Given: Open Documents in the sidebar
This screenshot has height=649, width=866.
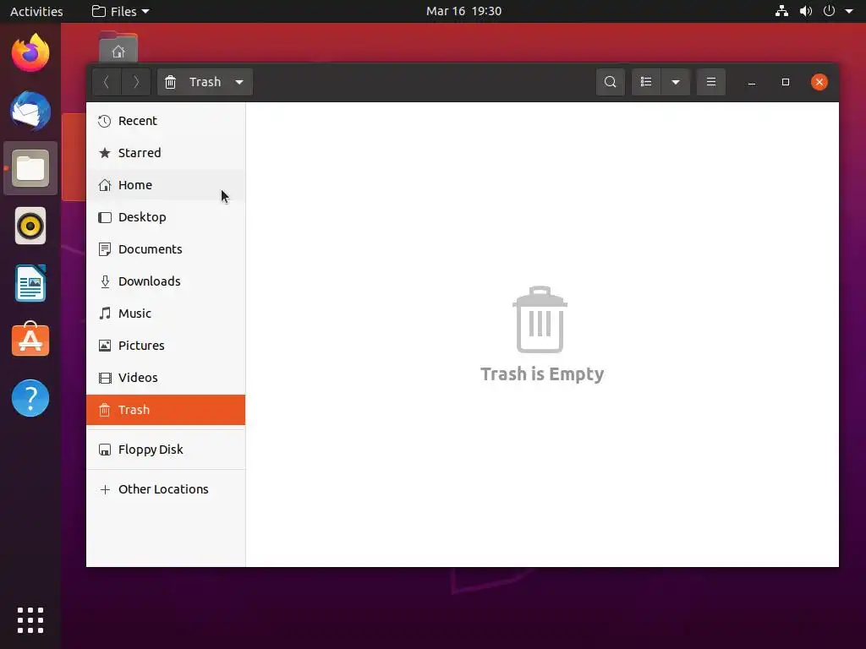Looking at the screenshot, I should 166,249.
